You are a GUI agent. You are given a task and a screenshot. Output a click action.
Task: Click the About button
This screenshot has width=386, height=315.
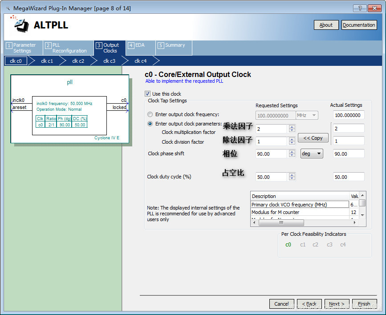tap(326, 25)
